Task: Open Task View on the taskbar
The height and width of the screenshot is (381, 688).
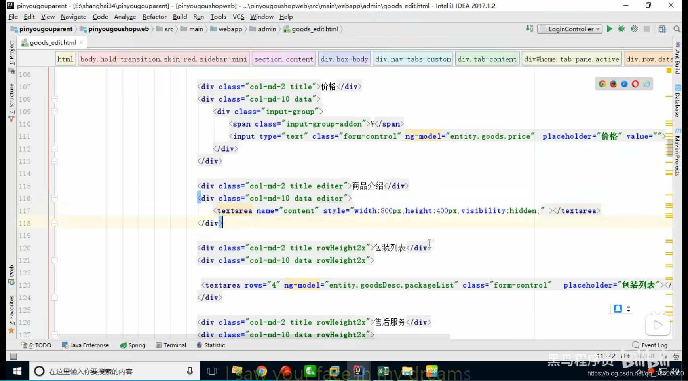Action: click(x=212, y=371)
